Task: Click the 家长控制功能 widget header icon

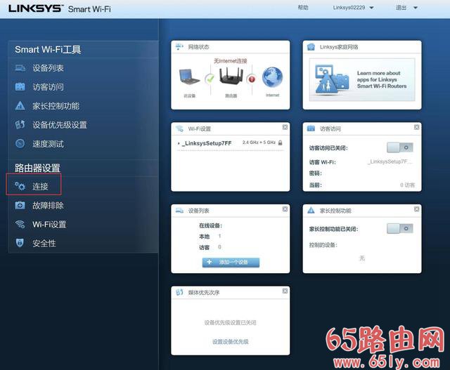Action: click(311, 211)
